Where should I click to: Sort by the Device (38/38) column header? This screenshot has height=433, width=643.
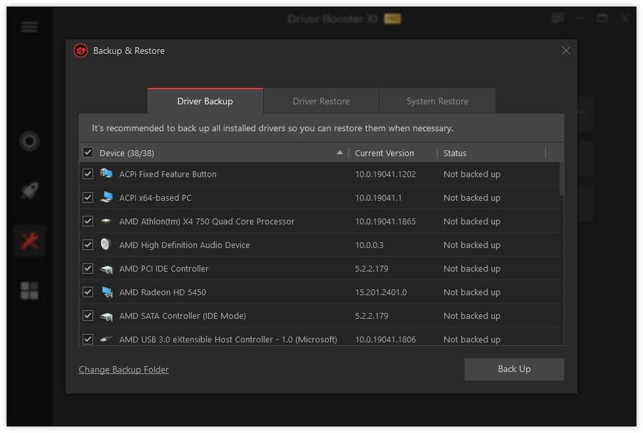tap(127, 153)
